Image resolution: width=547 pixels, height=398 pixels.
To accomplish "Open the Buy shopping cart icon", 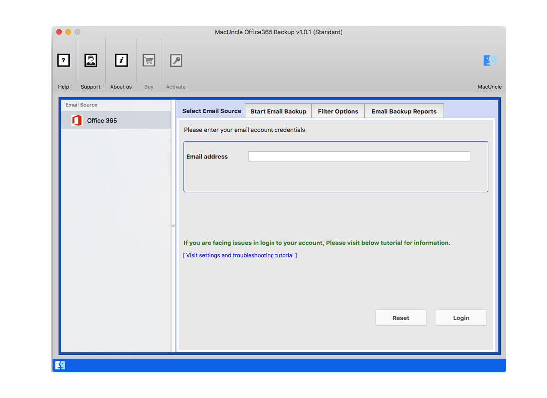I will pyautogui.click(x=148, y=60).
